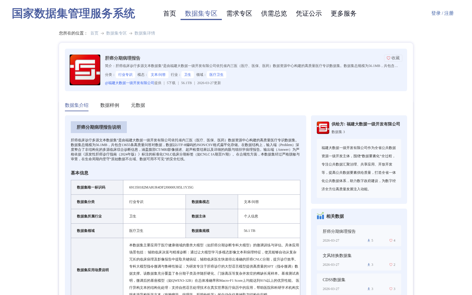This screenshot has width=472, height=295.
Task: Open @福建大数据一级开发有限公司 provider link
Action: 130,83
